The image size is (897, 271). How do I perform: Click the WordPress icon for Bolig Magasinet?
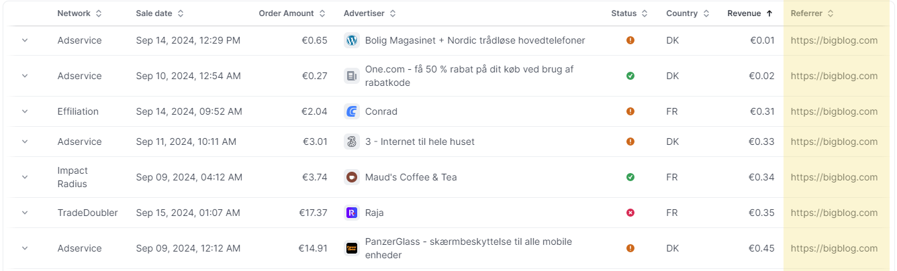tap(351, 40)
